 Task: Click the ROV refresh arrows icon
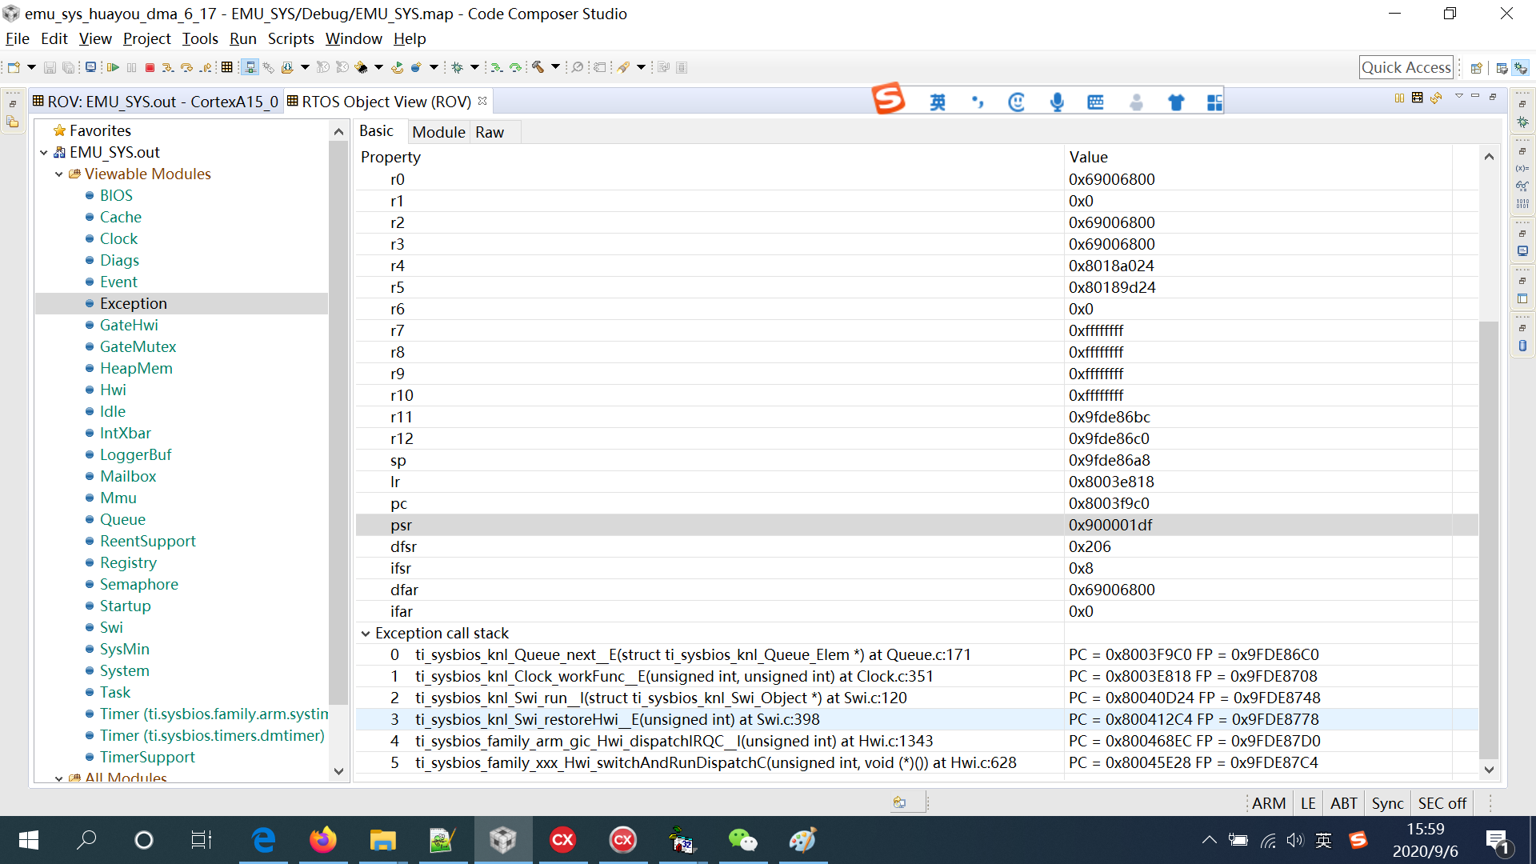[1436, 98]
